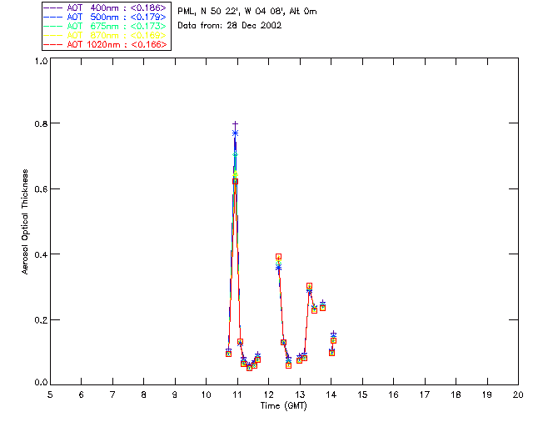Click the AOT 1020nm legend entry
The width and height of the screenshot is (533, 427).
pyautogui.click(x=106, y=44)
